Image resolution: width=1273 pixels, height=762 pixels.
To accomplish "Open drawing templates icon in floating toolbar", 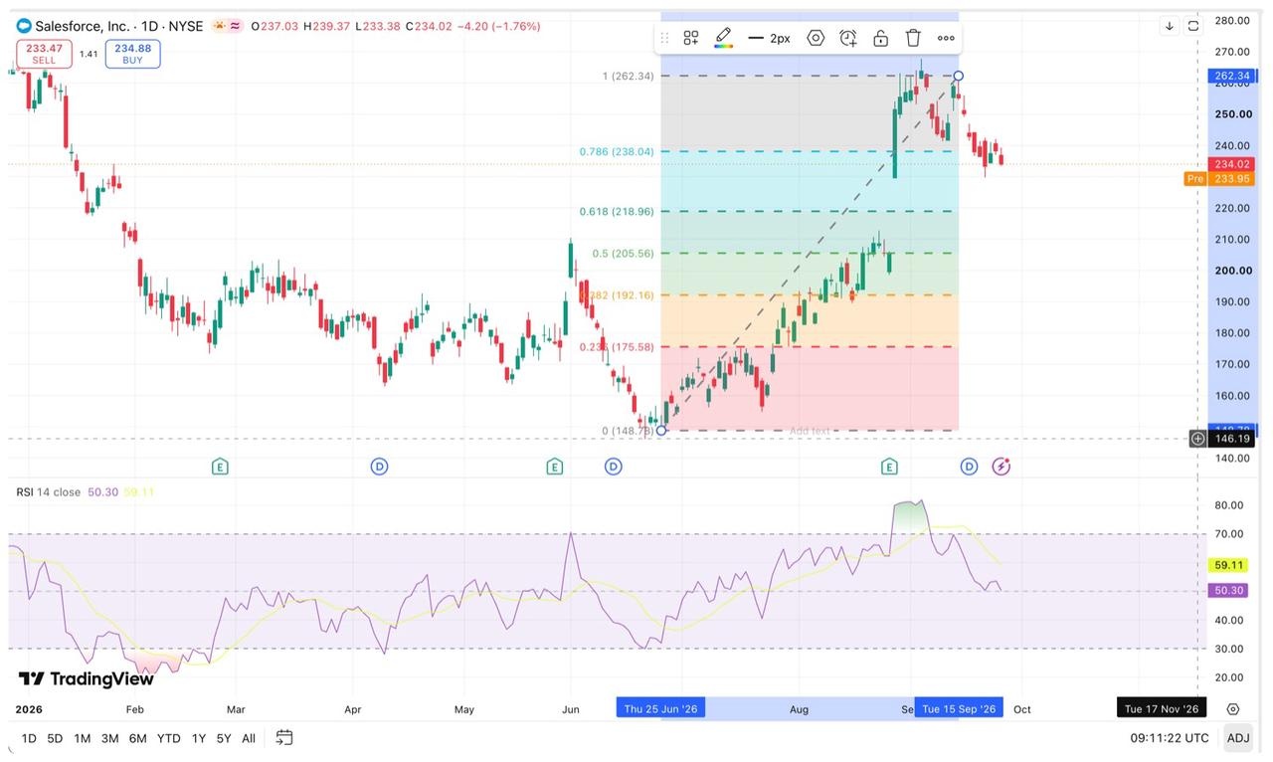I will (x=690, y=38).
